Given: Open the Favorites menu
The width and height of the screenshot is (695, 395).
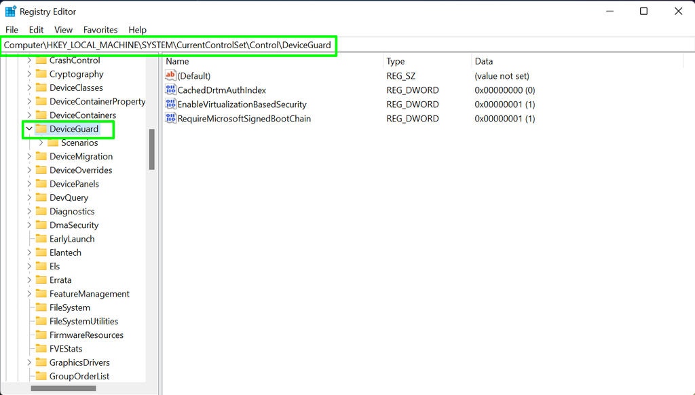Looking at the screenshot, I should (100, 30).
